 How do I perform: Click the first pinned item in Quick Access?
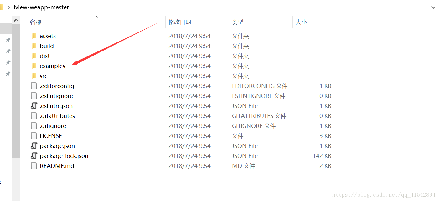click(8, 40)
